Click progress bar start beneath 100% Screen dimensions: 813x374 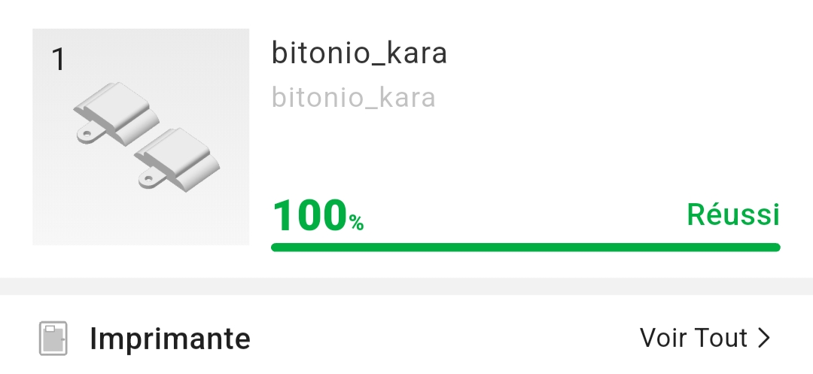280,247
